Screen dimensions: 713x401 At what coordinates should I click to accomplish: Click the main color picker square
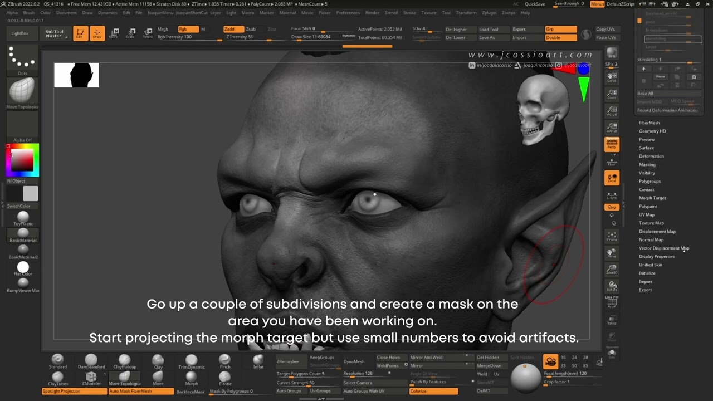pyautogui.click(x=22, y=160)
